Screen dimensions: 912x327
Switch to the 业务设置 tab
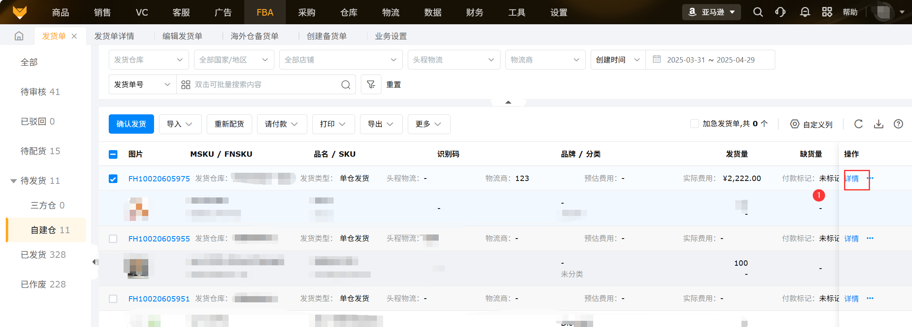(x=391, y=36)
